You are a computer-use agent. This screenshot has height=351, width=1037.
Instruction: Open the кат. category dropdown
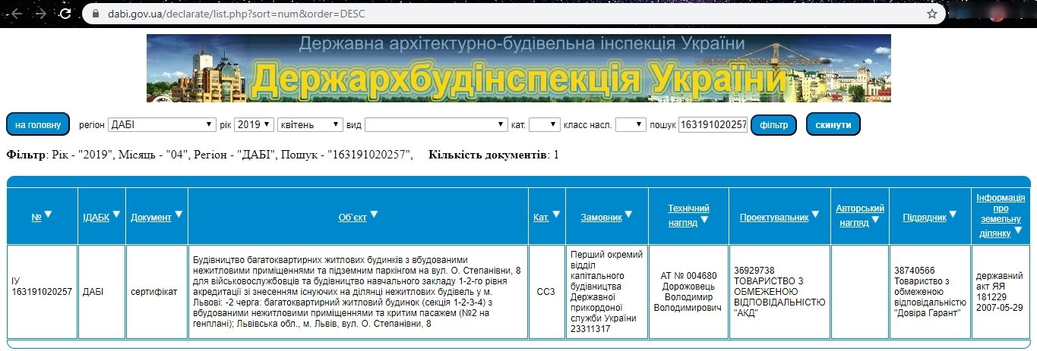[544, 124]
